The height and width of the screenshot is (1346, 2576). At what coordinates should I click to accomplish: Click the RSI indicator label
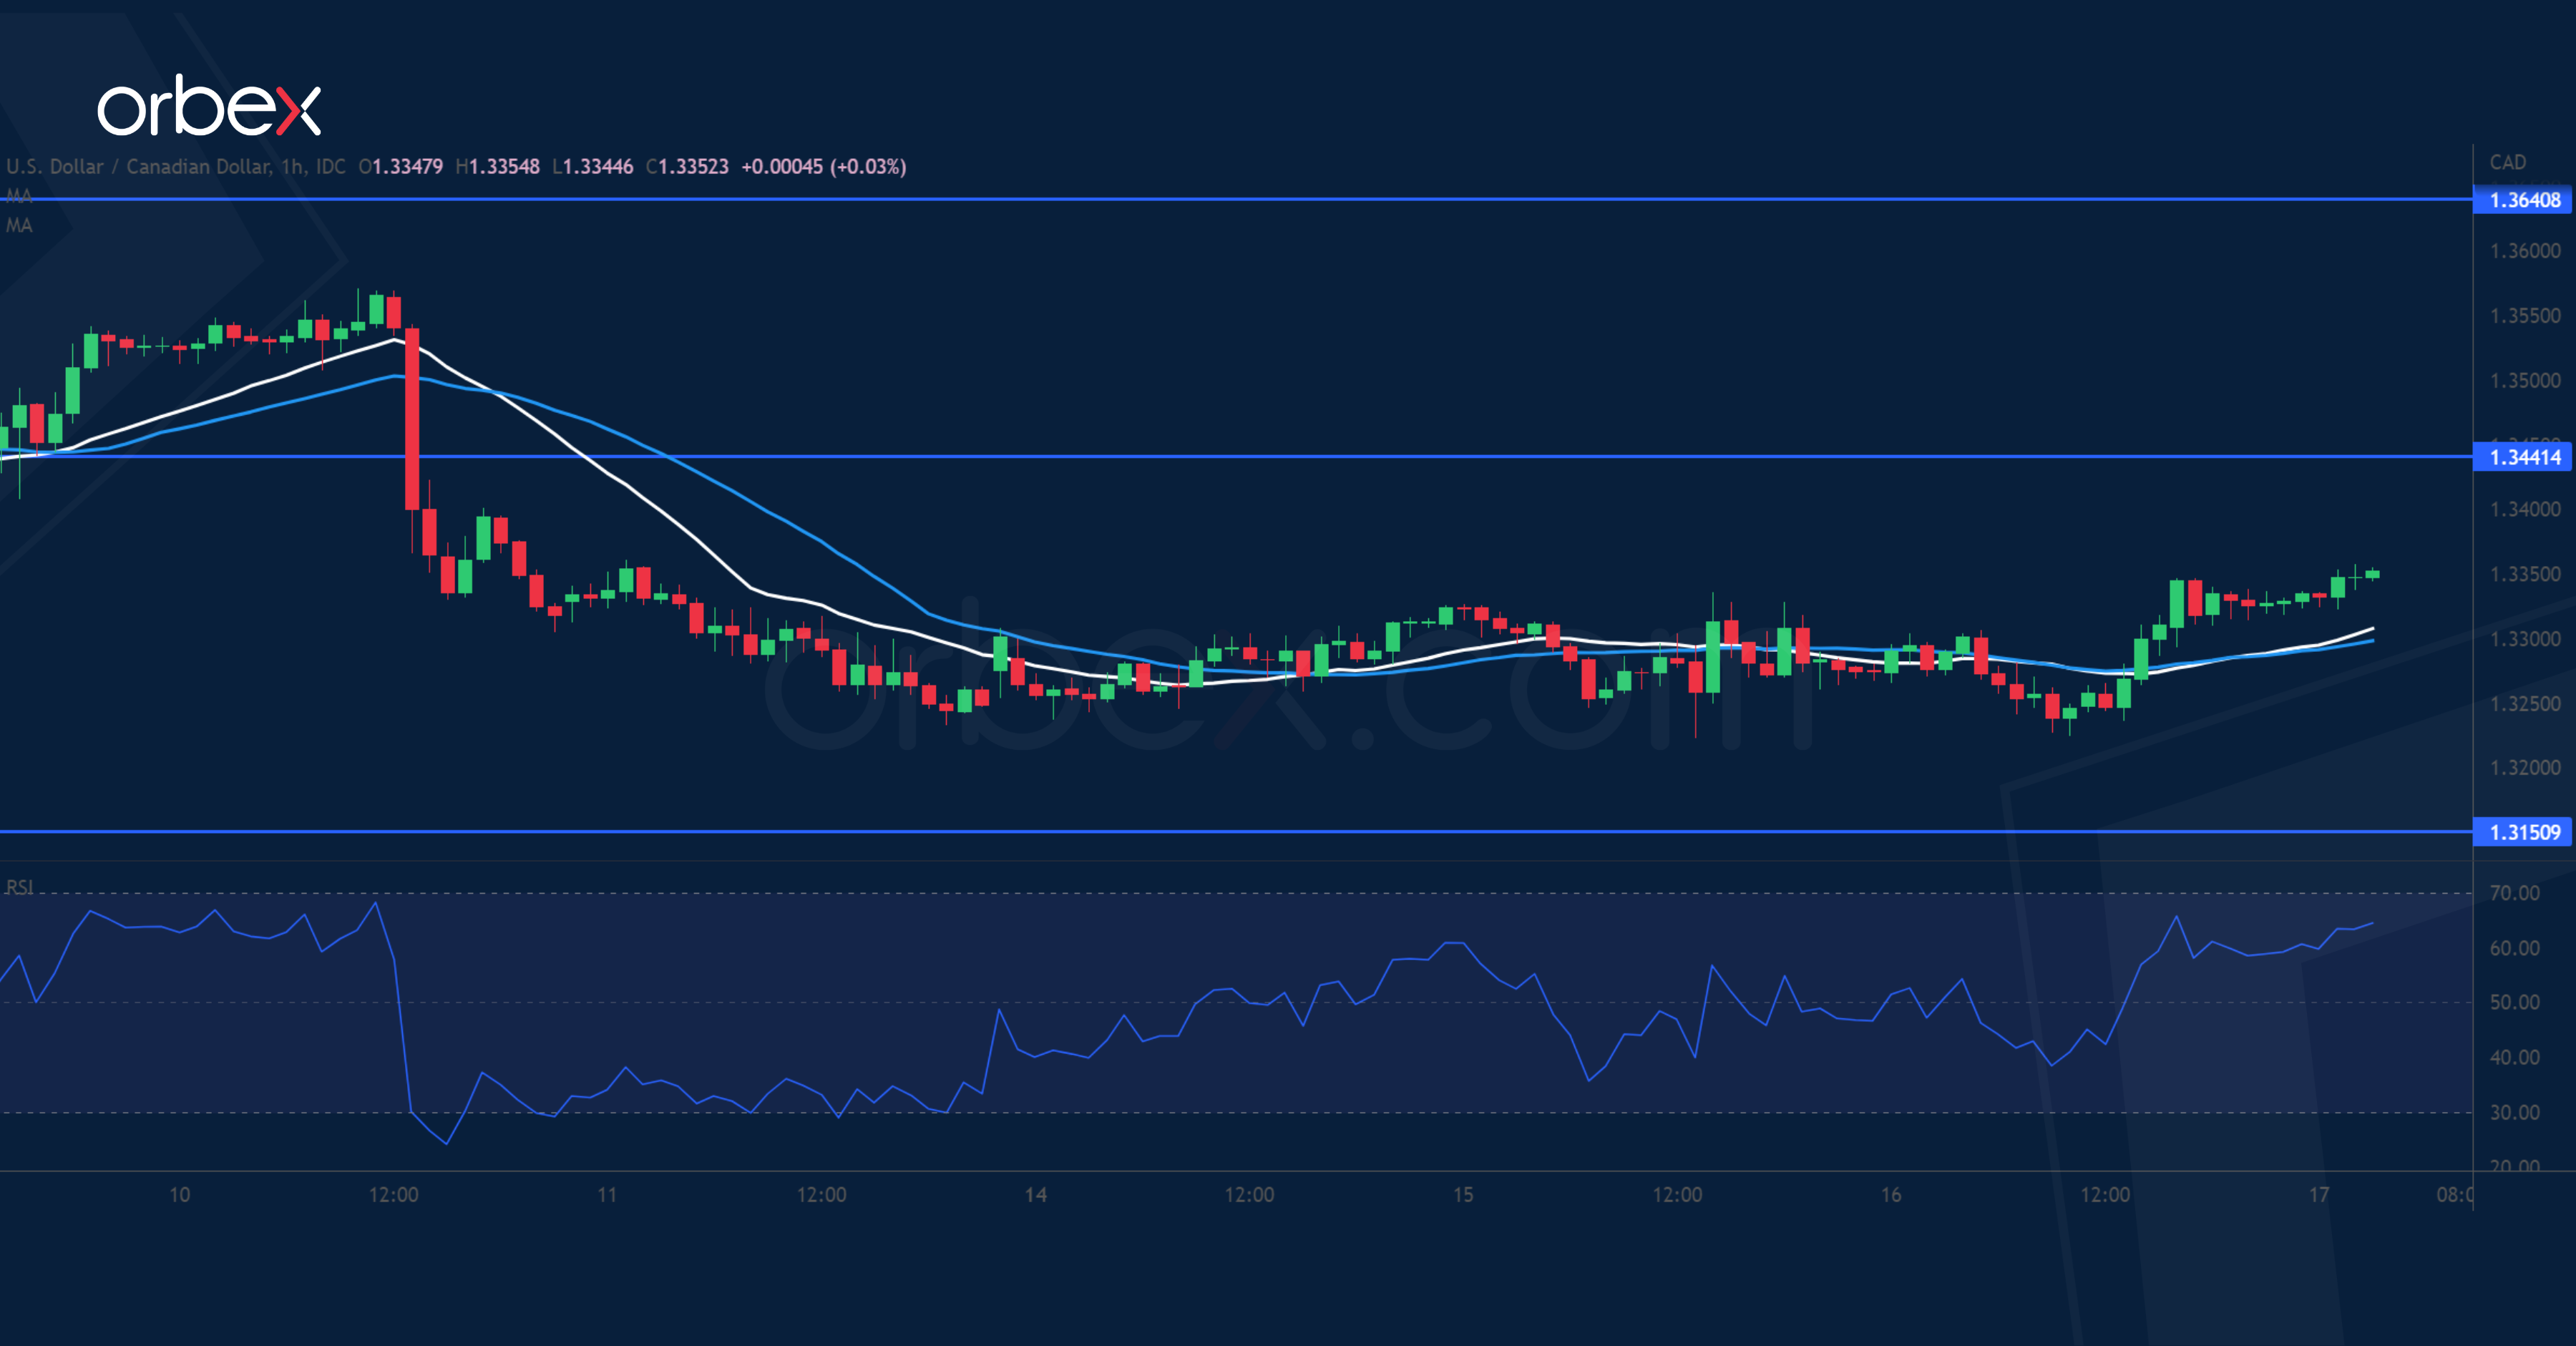(21, 886)
